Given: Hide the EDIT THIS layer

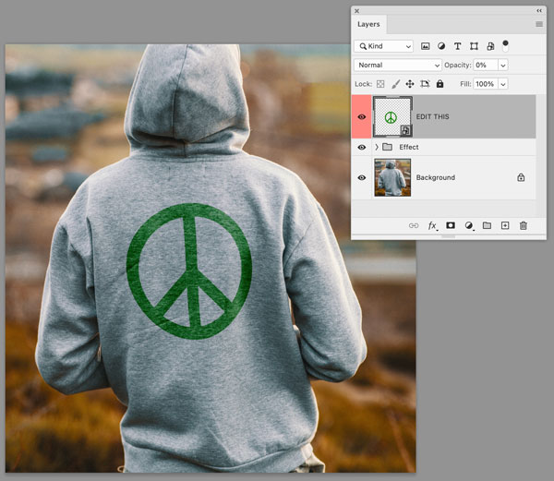Looking at the screenshot, I should pos(361,117).
